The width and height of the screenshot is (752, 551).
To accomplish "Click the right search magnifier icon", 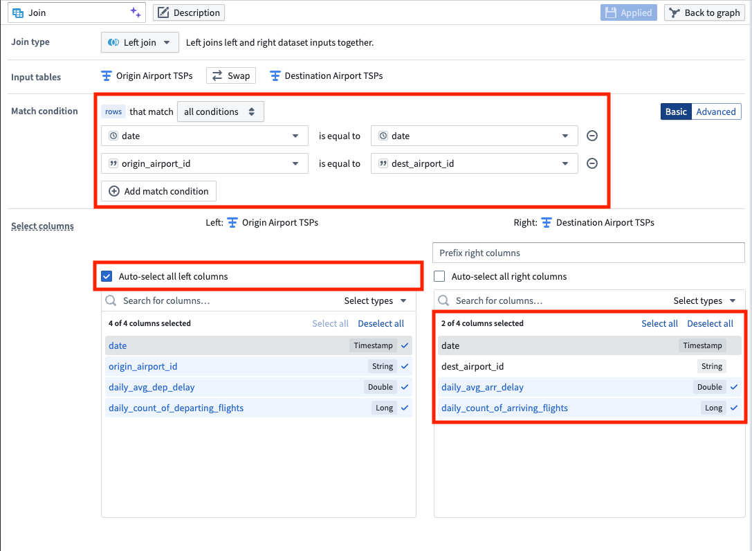I will [443, 301].
